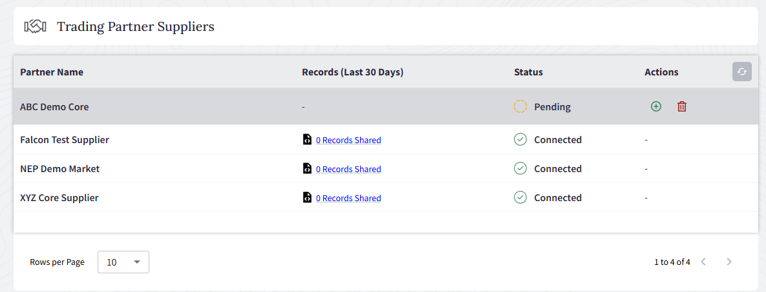Click the refresh icon in table header
Screen dimensions: 766x292
pyautogui.click(x=741, y=72)
